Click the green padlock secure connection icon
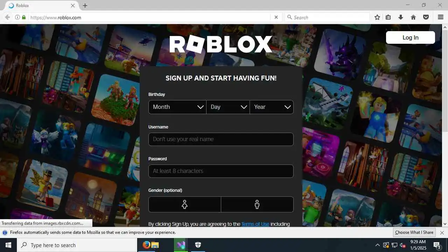 (x=24, y=17)
